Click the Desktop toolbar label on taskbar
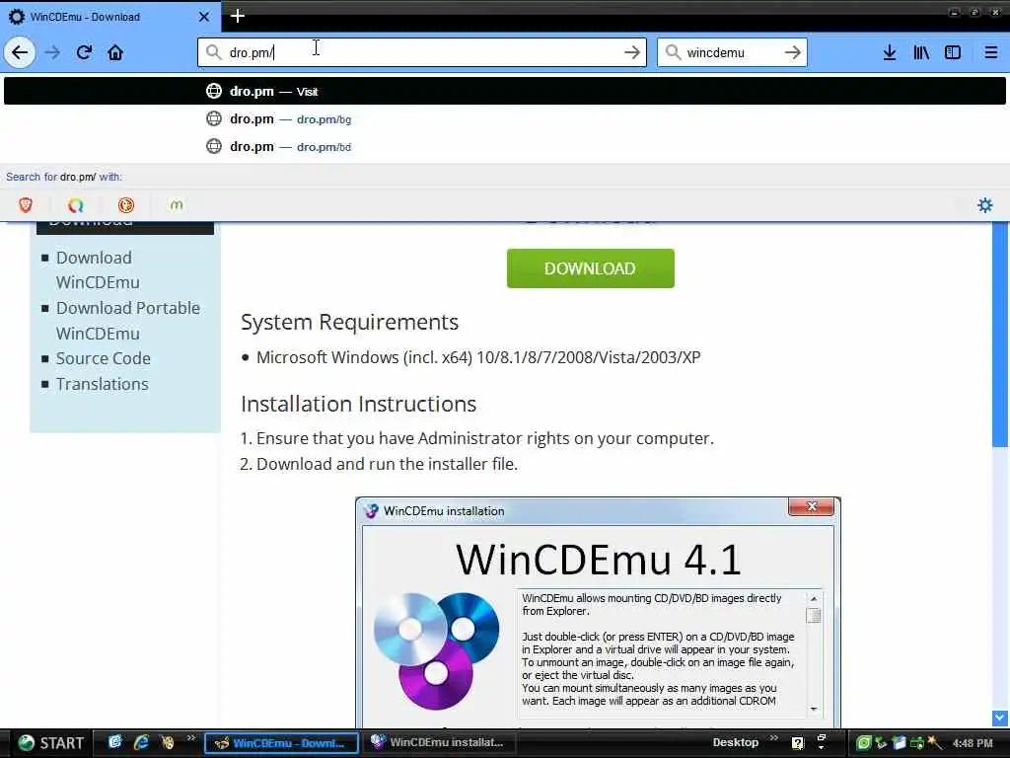The width and height of the screenshot is (1010, 758). point(735,742)
